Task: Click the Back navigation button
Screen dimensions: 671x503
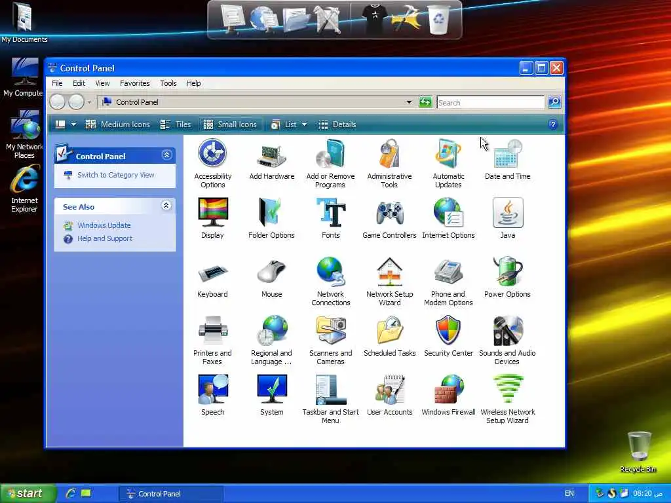Action: pyautogui.click(x=58, y=102)
